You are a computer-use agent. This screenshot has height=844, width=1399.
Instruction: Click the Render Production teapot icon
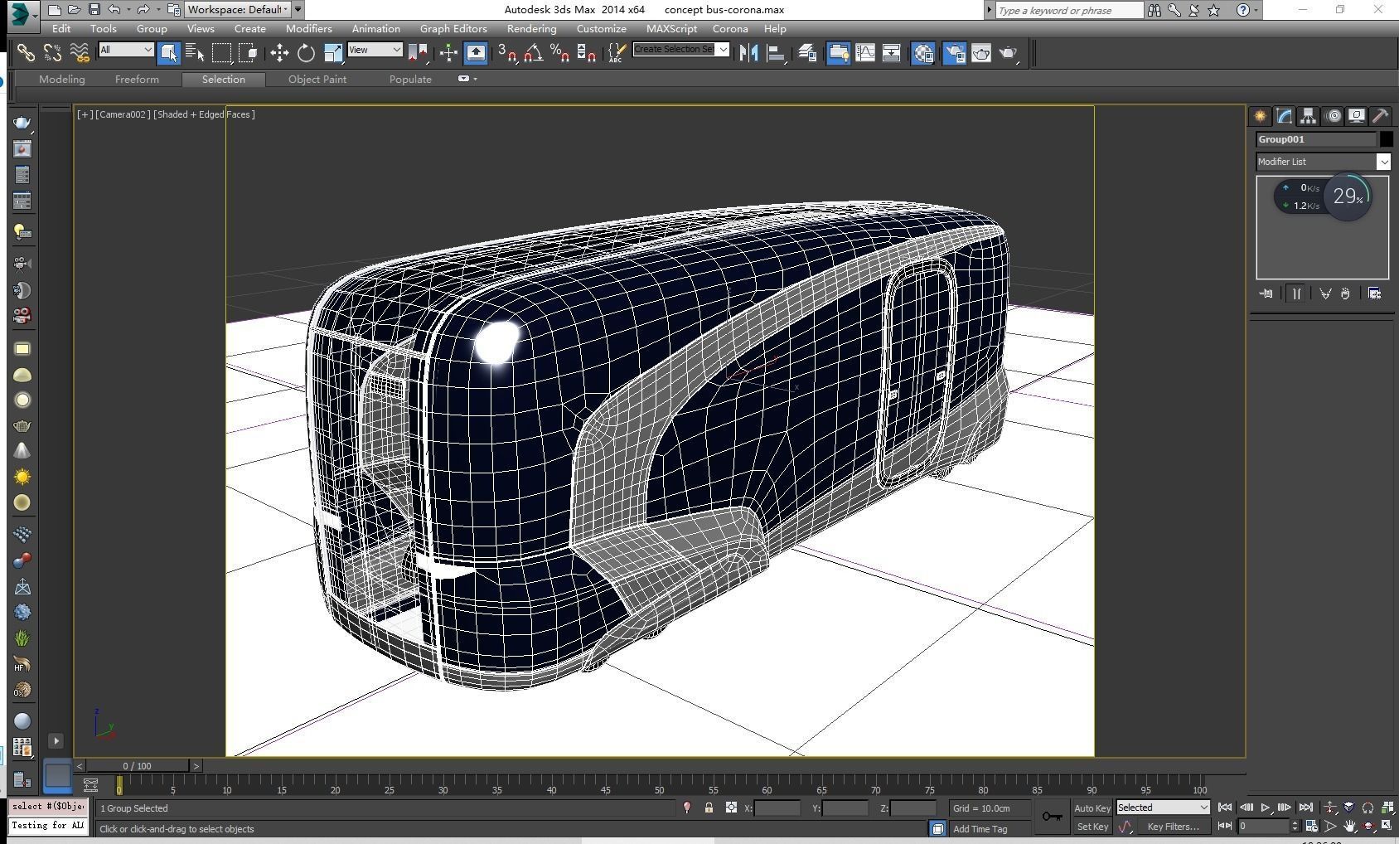coord(1008,53)
